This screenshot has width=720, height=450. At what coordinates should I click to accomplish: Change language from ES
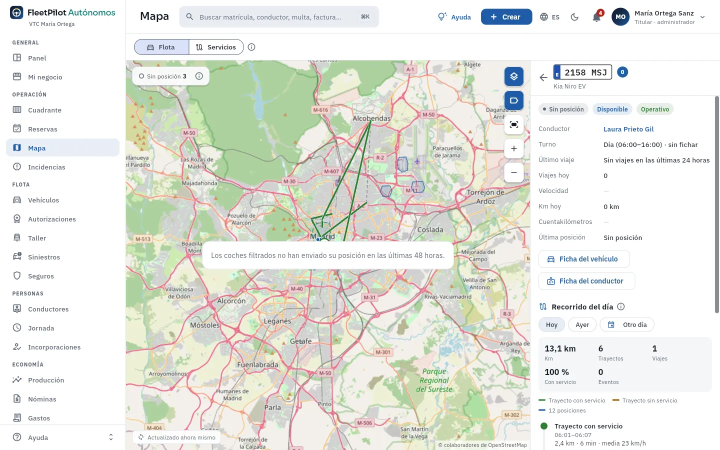pyautogui.click(x=550, y=17)
